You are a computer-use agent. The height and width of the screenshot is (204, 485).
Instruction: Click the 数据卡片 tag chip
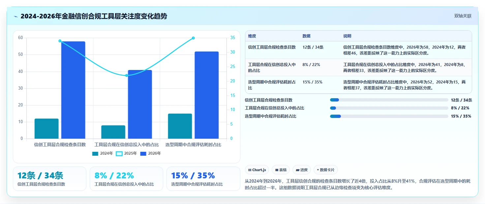pyautogui.click(x=326, y=170)
